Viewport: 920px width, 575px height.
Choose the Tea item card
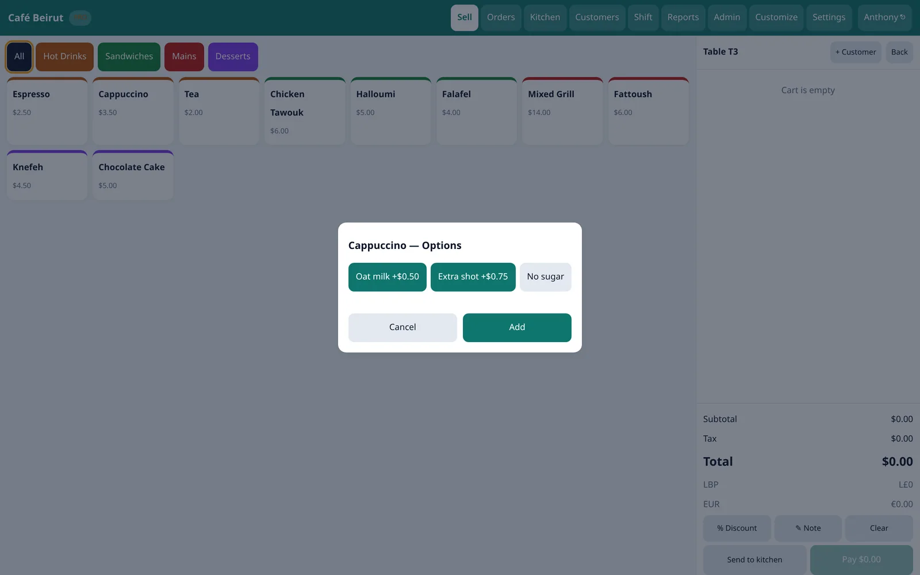pyautogui.click(x=219, y=111)
